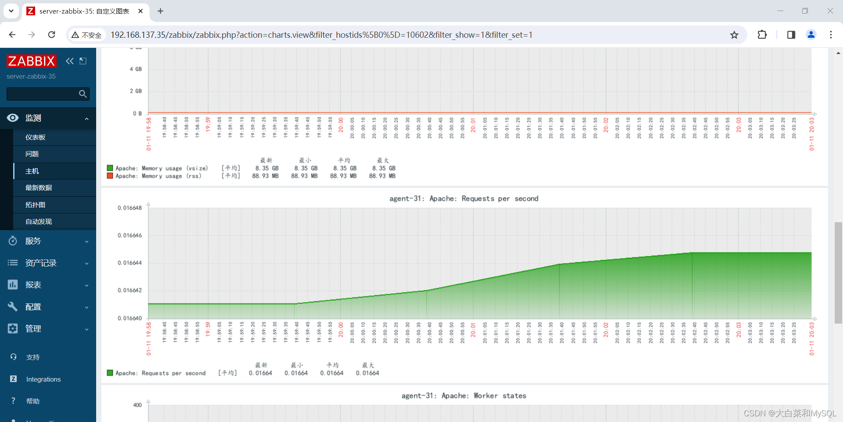This screenshot has width=843, height=422.
Task: Open Chrome three-dot menu
Action: [x=831, y=35]
